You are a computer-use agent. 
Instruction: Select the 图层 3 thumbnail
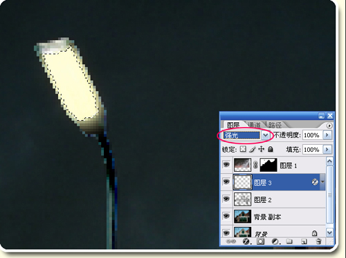[242, 182]
